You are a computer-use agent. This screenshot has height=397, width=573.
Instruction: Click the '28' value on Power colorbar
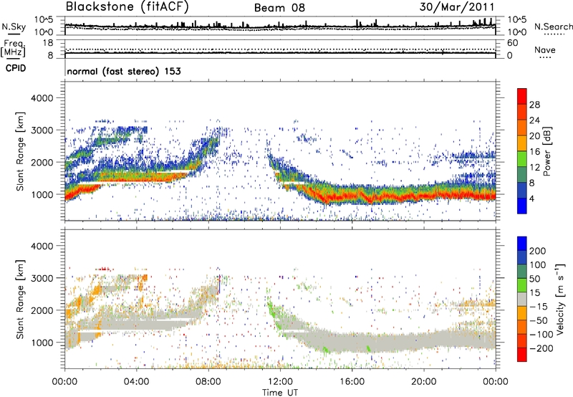tap(534, 105)
